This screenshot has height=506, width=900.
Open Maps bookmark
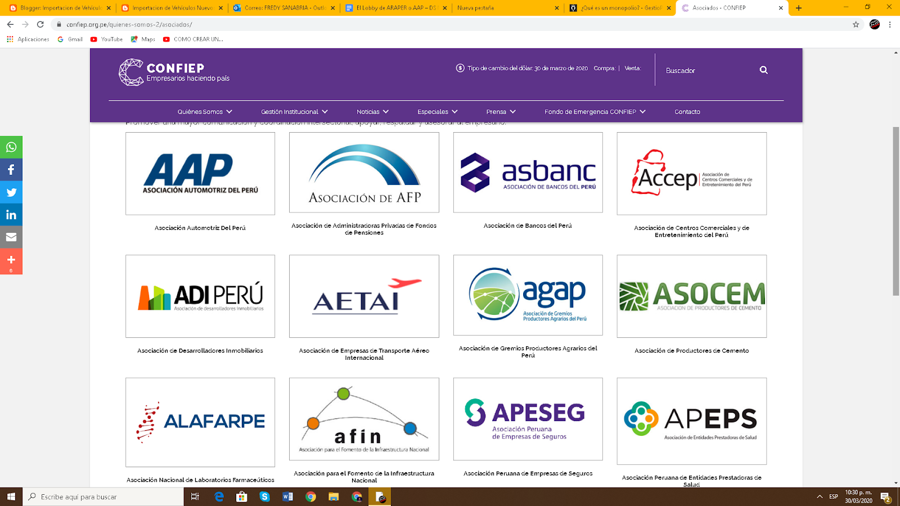click(x=143, y=39)
